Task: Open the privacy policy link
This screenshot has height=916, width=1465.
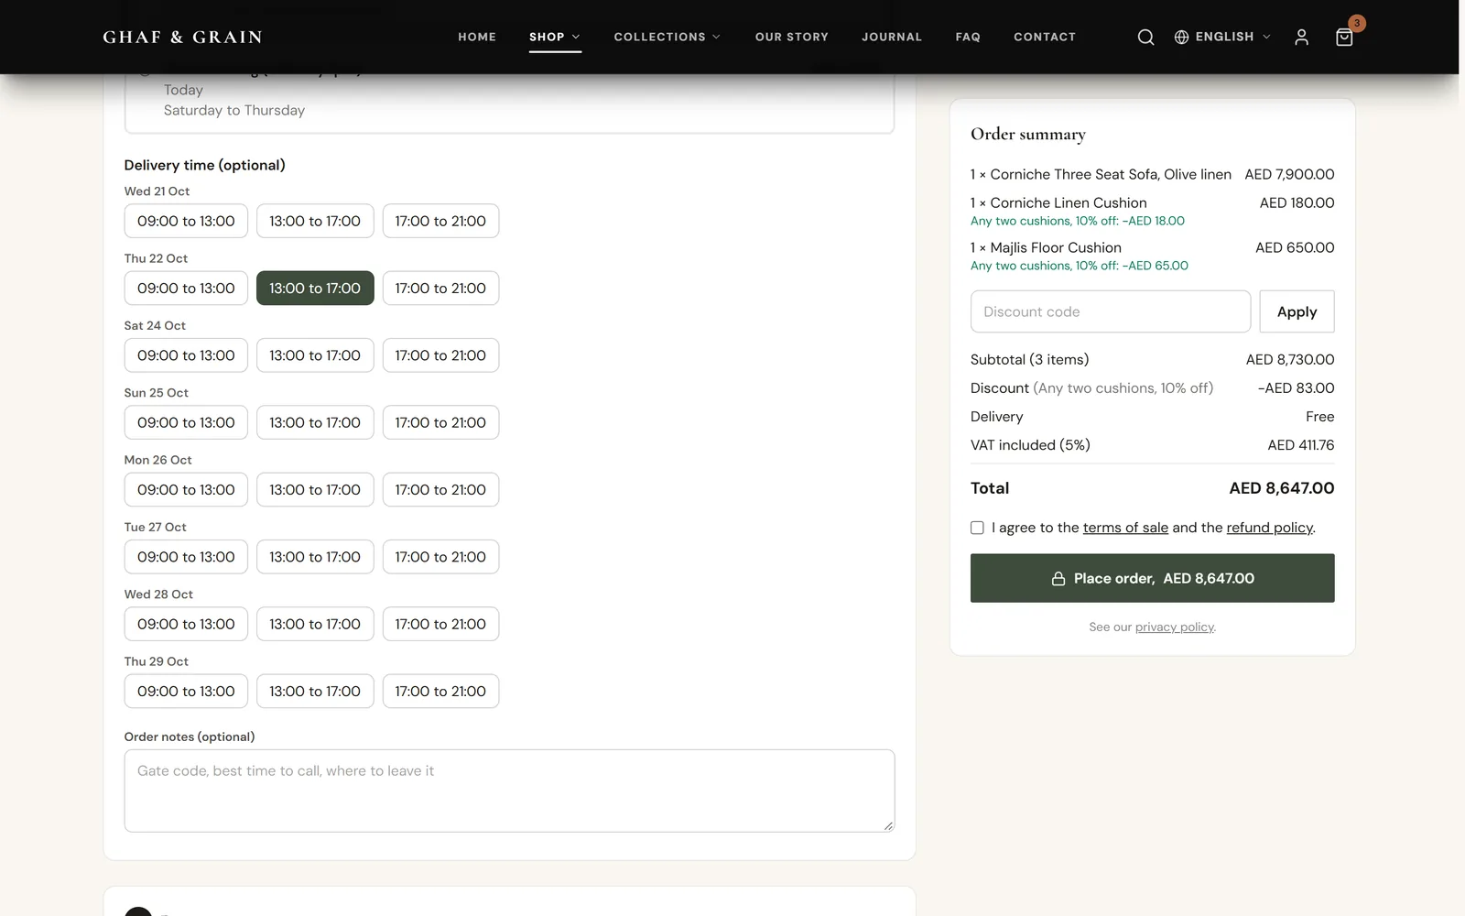Action: click(1175, 627)
